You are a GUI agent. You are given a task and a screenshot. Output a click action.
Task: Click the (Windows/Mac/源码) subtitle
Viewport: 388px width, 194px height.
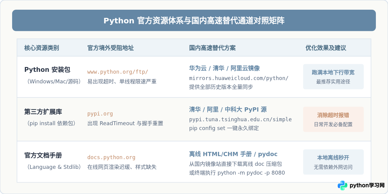click(x=54, y=82)
